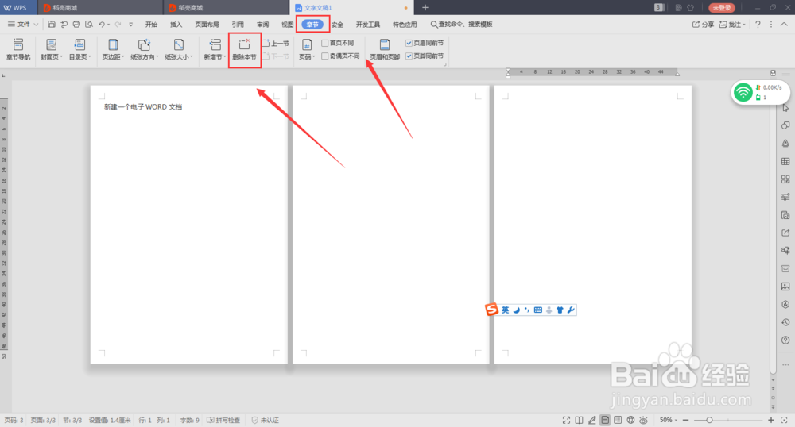
Task: Click the zoom out minus button
Action: click(x=685, y=420)
